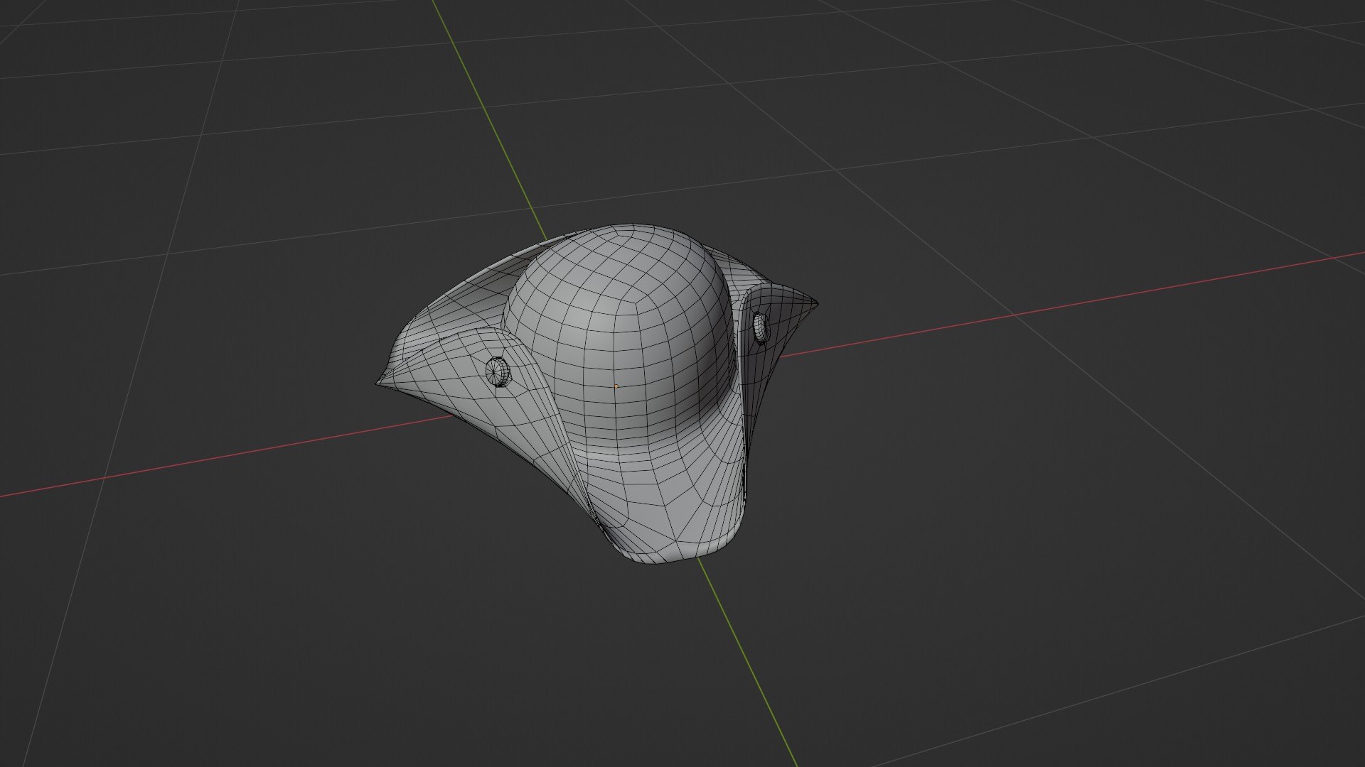Click the round button on left brim

pos(498,371)
